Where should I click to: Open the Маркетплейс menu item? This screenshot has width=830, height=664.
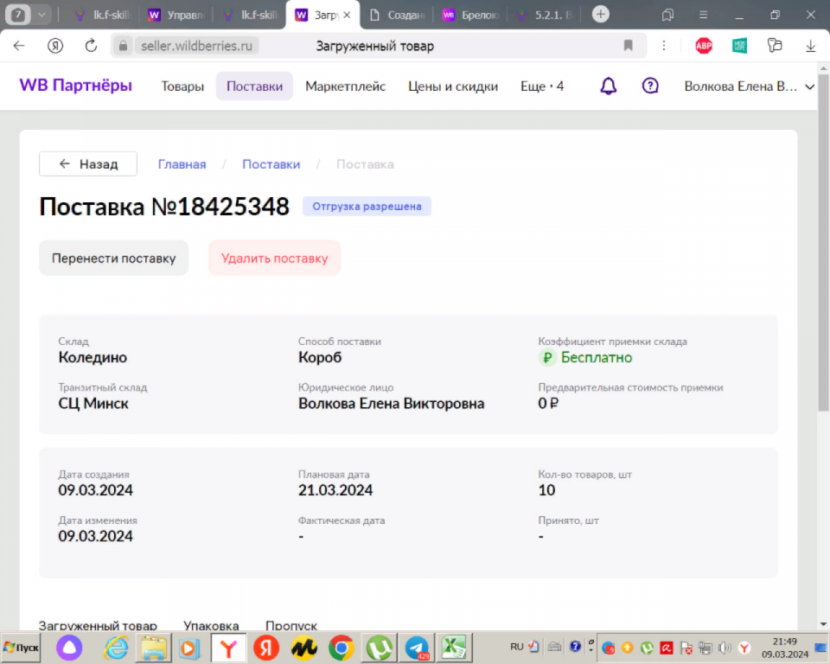(x=345, y=86)
